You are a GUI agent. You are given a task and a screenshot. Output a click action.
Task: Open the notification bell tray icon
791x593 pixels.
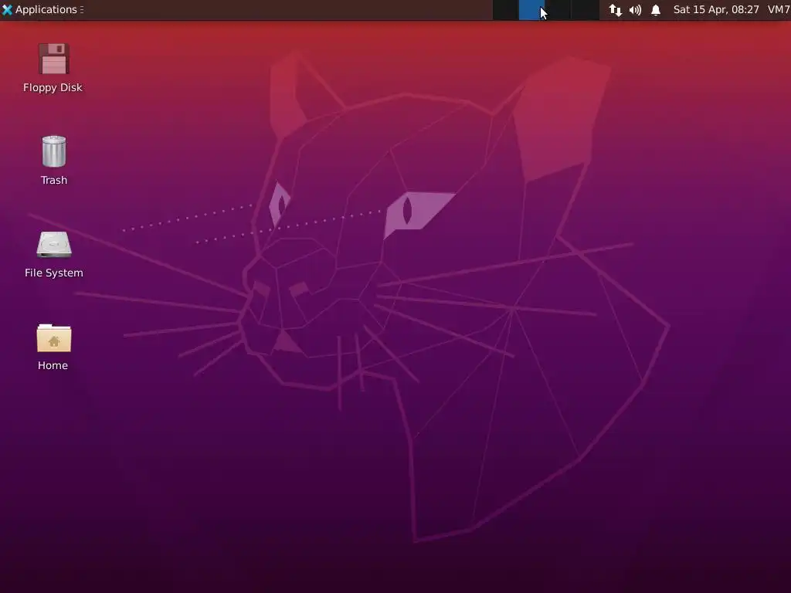[x=656, y=10]
